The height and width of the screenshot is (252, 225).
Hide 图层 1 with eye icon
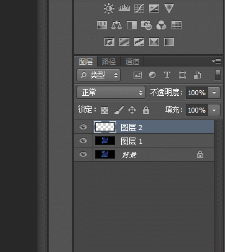tap(83, 141)
